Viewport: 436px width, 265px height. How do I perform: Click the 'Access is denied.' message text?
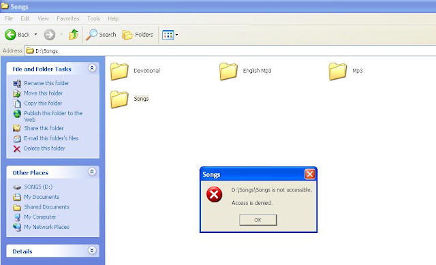(x=252, y=203)
